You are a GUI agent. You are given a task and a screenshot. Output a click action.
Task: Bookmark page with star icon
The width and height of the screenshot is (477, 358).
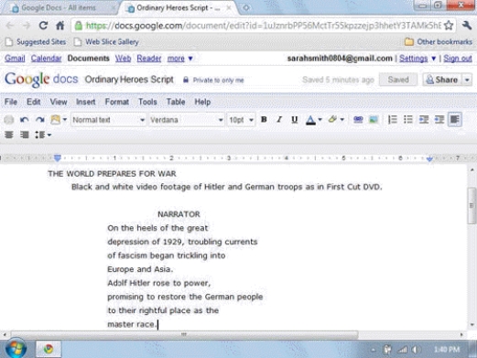pyautogui.click(x=449, y=26)
